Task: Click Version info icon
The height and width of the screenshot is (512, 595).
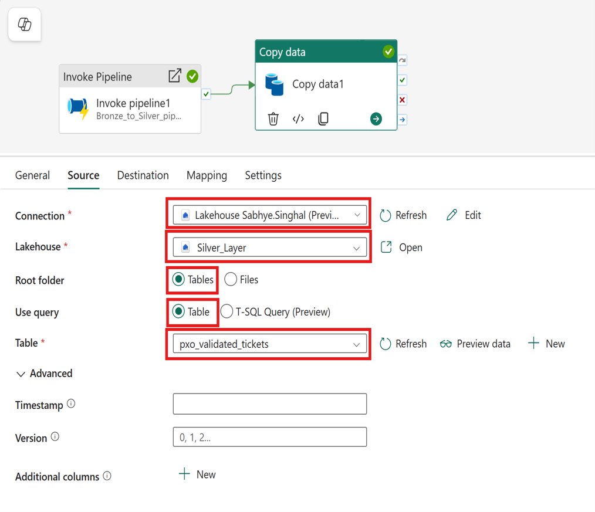Action: coord(55,436)
